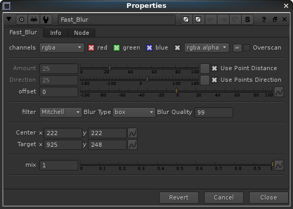This screenshot has height=209, width=293.
Task: Click the offset slider track
Action: (x=177, y=91)
